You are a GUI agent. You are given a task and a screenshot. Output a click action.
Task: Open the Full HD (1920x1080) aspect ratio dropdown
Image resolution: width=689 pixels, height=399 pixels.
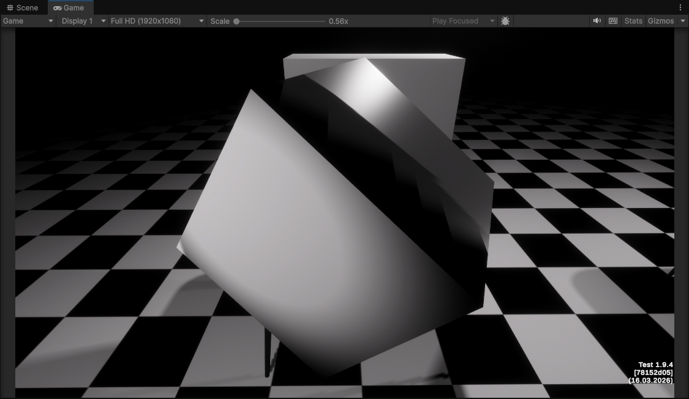tap(155, 20)
